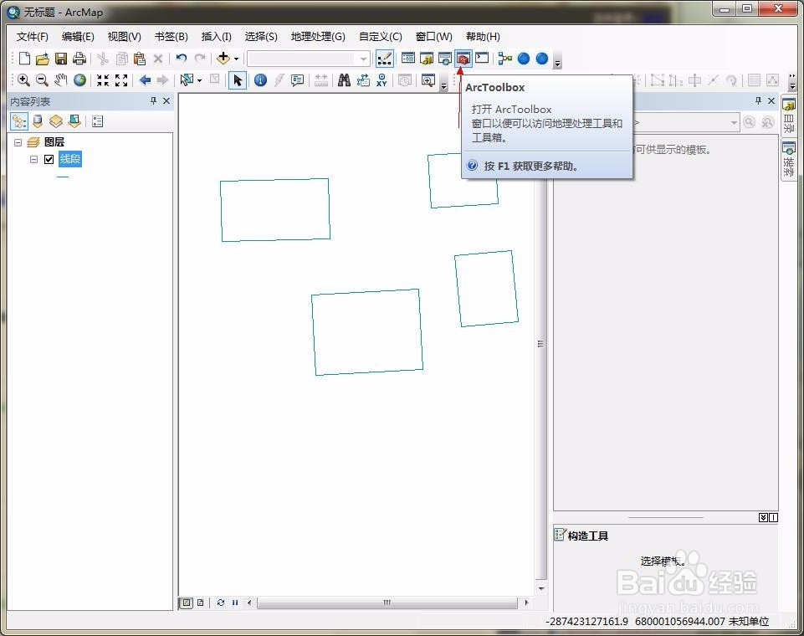Screen dimensions: 804x636
Task: Click the Add Data button
Action: click(x=223, y=59)
